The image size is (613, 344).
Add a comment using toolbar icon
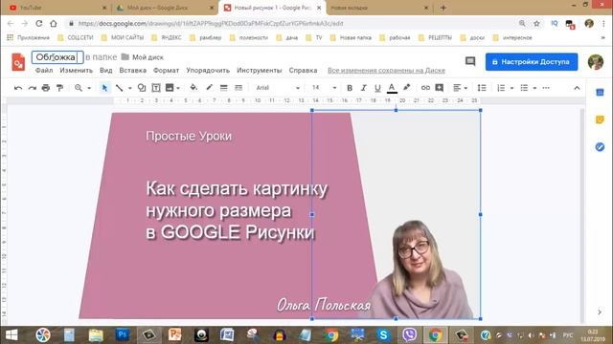(x=439, y=88)
